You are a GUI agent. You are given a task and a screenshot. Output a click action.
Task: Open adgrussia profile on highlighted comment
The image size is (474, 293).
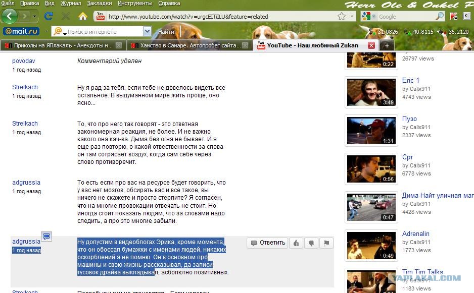point(26,242)
